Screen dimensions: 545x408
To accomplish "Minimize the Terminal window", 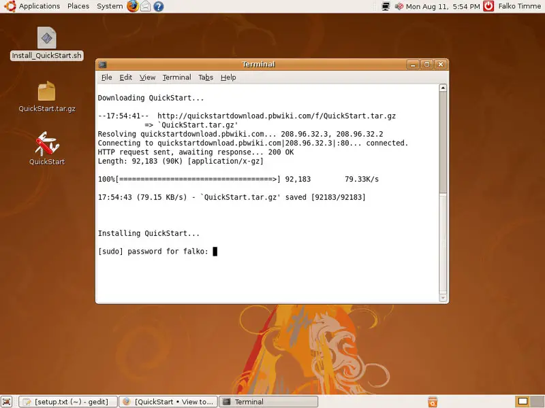I will point(413,65).
